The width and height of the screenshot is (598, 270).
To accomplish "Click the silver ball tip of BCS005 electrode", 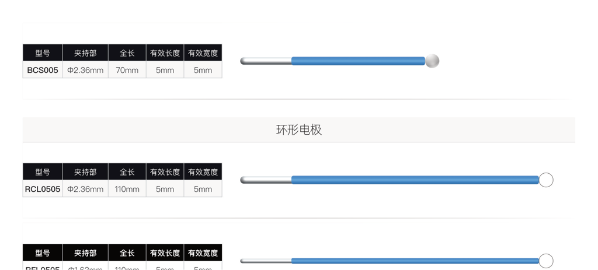I will click(432, 61).
